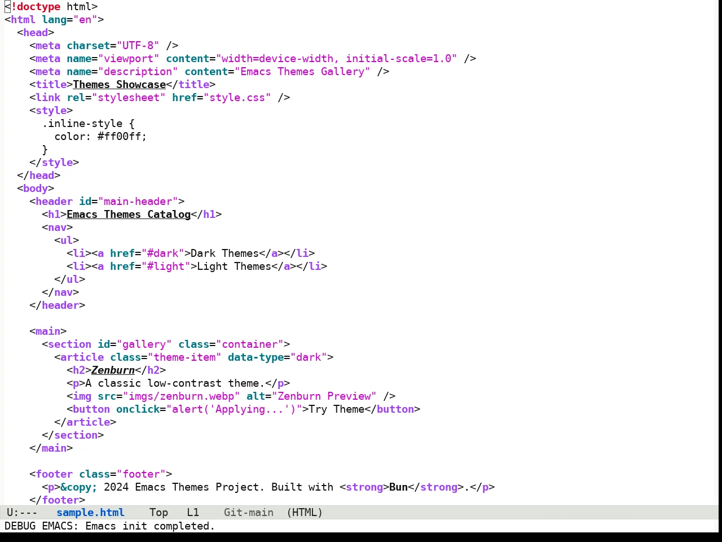Viewport: 722px width, 542px height.
Task: Click the "footer" class string
Action: pos(141,474)
